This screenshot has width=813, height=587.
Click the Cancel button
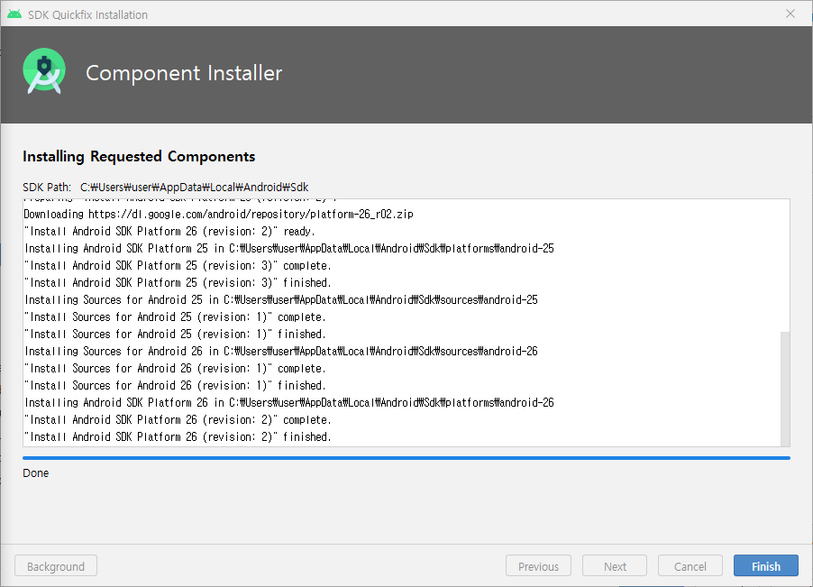(690, 565)
